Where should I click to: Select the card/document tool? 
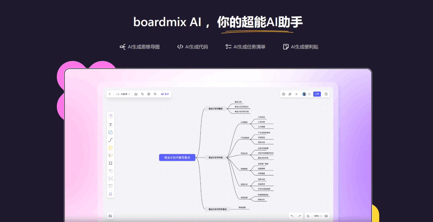point(110,171)
